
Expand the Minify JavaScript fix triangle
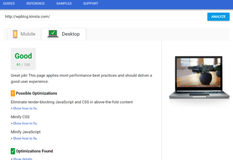point(12,138)
